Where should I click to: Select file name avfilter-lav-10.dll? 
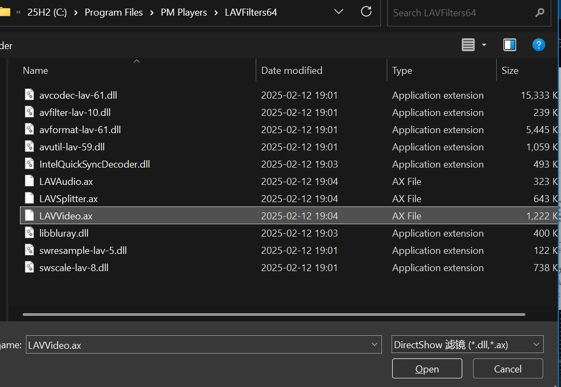coord(75,112)
